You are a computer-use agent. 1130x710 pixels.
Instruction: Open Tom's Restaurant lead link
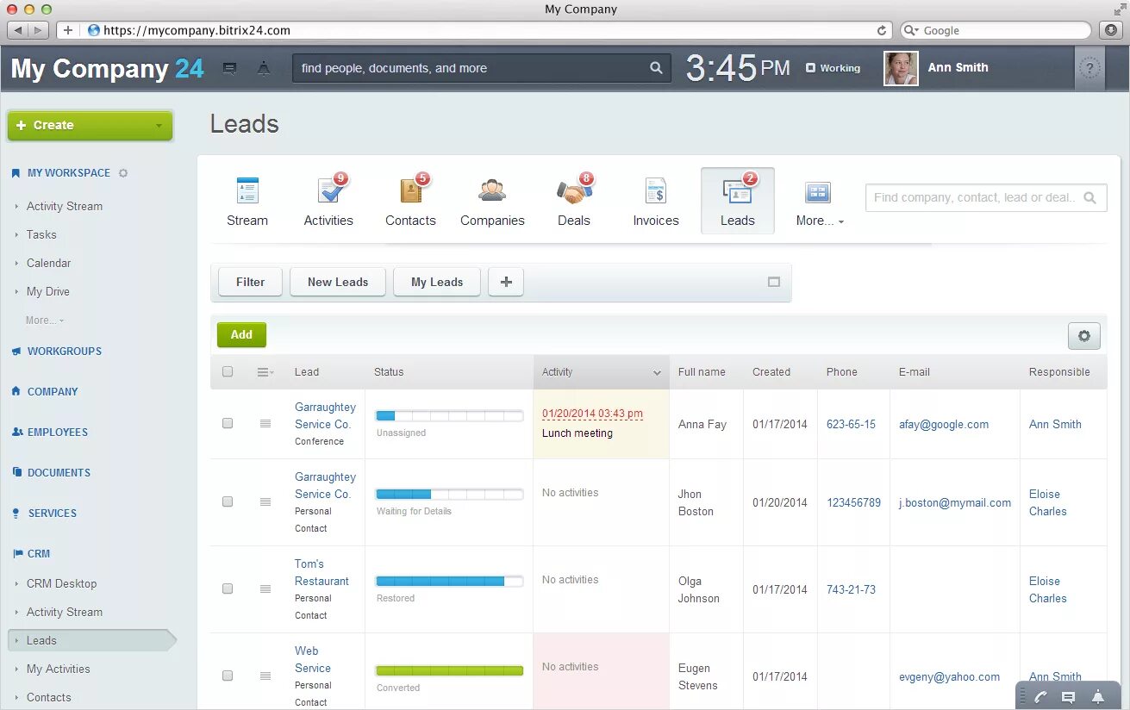tap(322, 572)
